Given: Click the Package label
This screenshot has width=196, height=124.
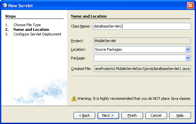Looking at the screenshot, I should tap(78, 58).
